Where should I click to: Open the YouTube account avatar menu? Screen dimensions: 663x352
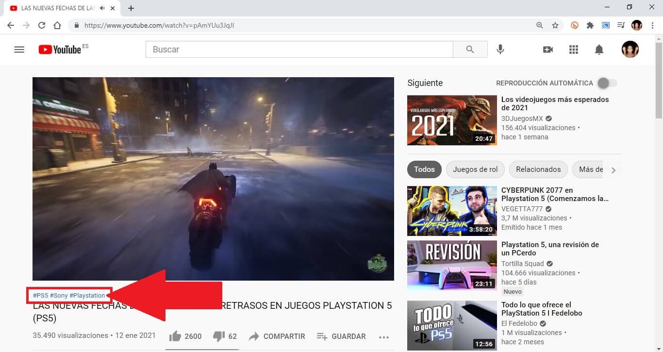(x=630, y=49)
